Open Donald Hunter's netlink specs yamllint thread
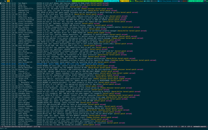 tap(63, 77)
